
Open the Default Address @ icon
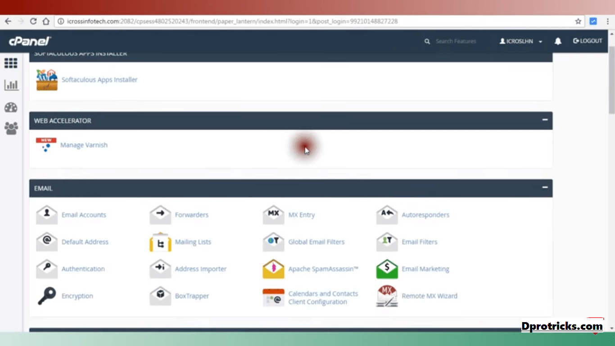click(x=47, y=242)
